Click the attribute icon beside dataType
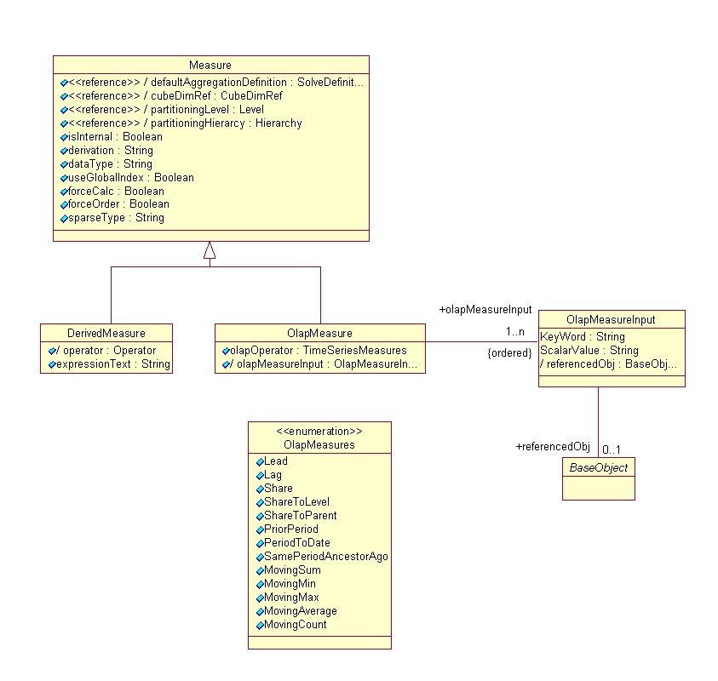The width and height of the screenshot is (718, 681). click(64, 164)
